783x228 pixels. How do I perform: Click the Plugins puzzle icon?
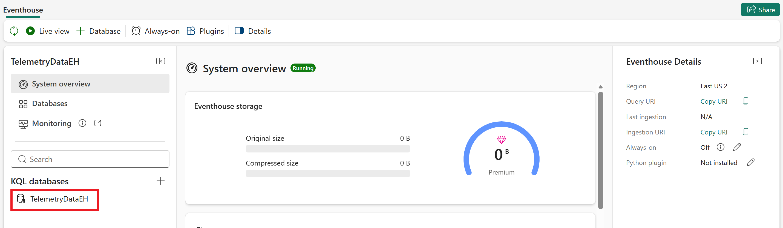click(x=191, y=31)
